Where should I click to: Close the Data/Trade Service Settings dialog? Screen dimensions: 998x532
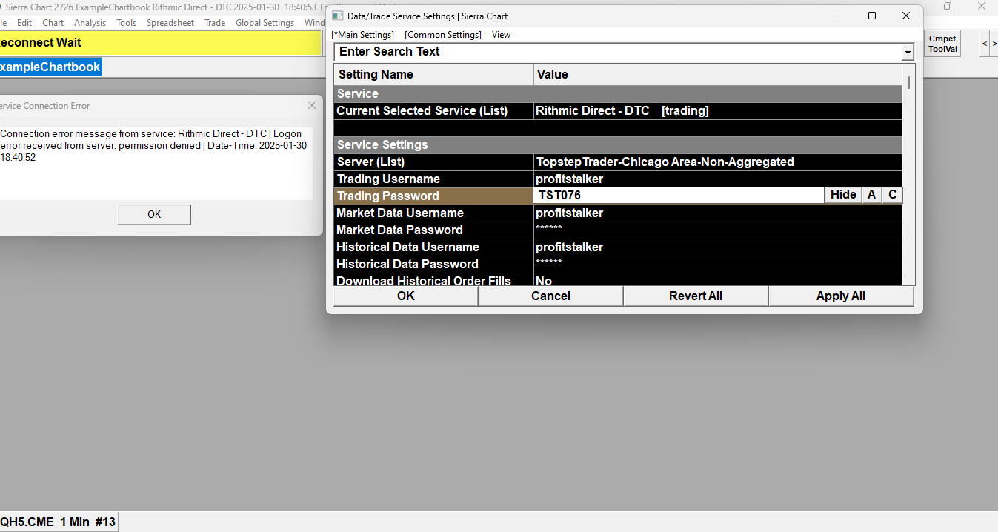point(905,16)
